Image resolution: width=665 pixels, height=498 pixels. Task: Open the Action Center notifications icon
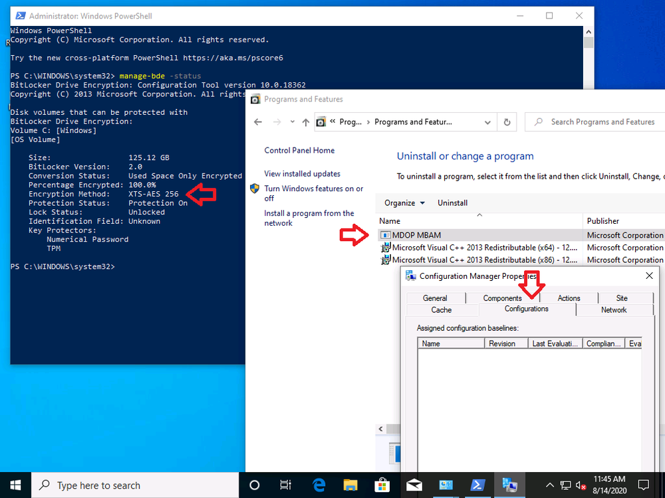(643, 485)
